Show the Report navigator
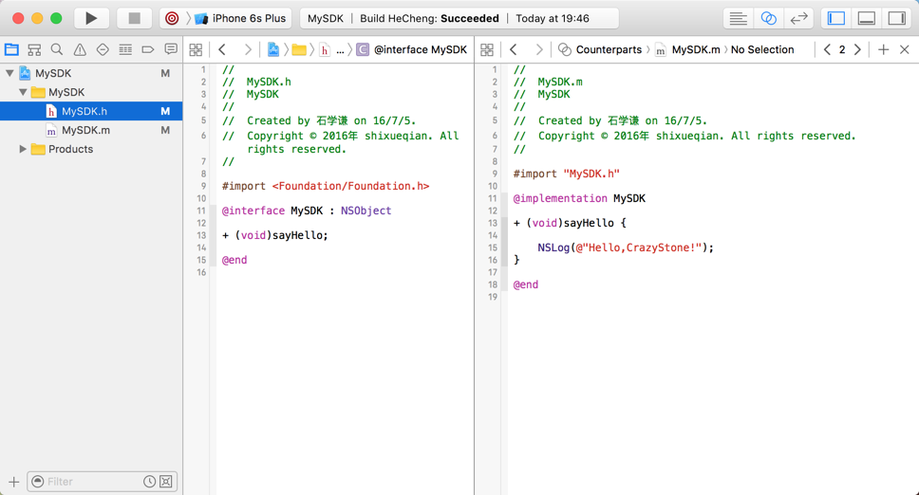Viewport: 919px width, 495px height. (x=171, y=49)
